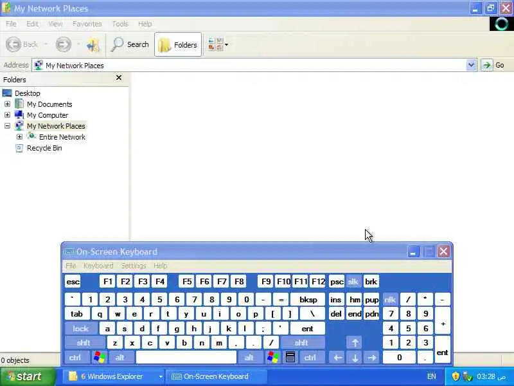This screenshot has width=514, height=386.
Task: Toggle the left shft key
Action: (84, 343)
